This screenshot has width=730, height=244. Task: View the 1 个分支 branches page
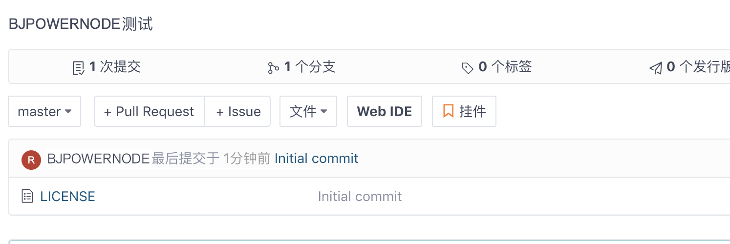pos(310,67)
